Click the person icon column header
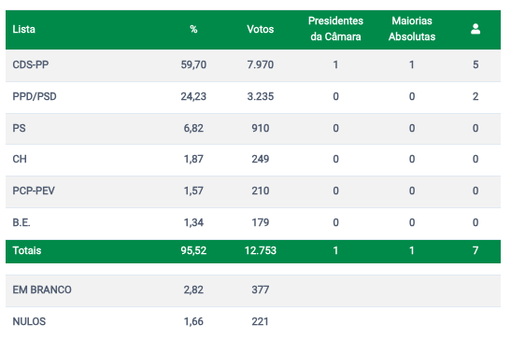 [476, 29]
